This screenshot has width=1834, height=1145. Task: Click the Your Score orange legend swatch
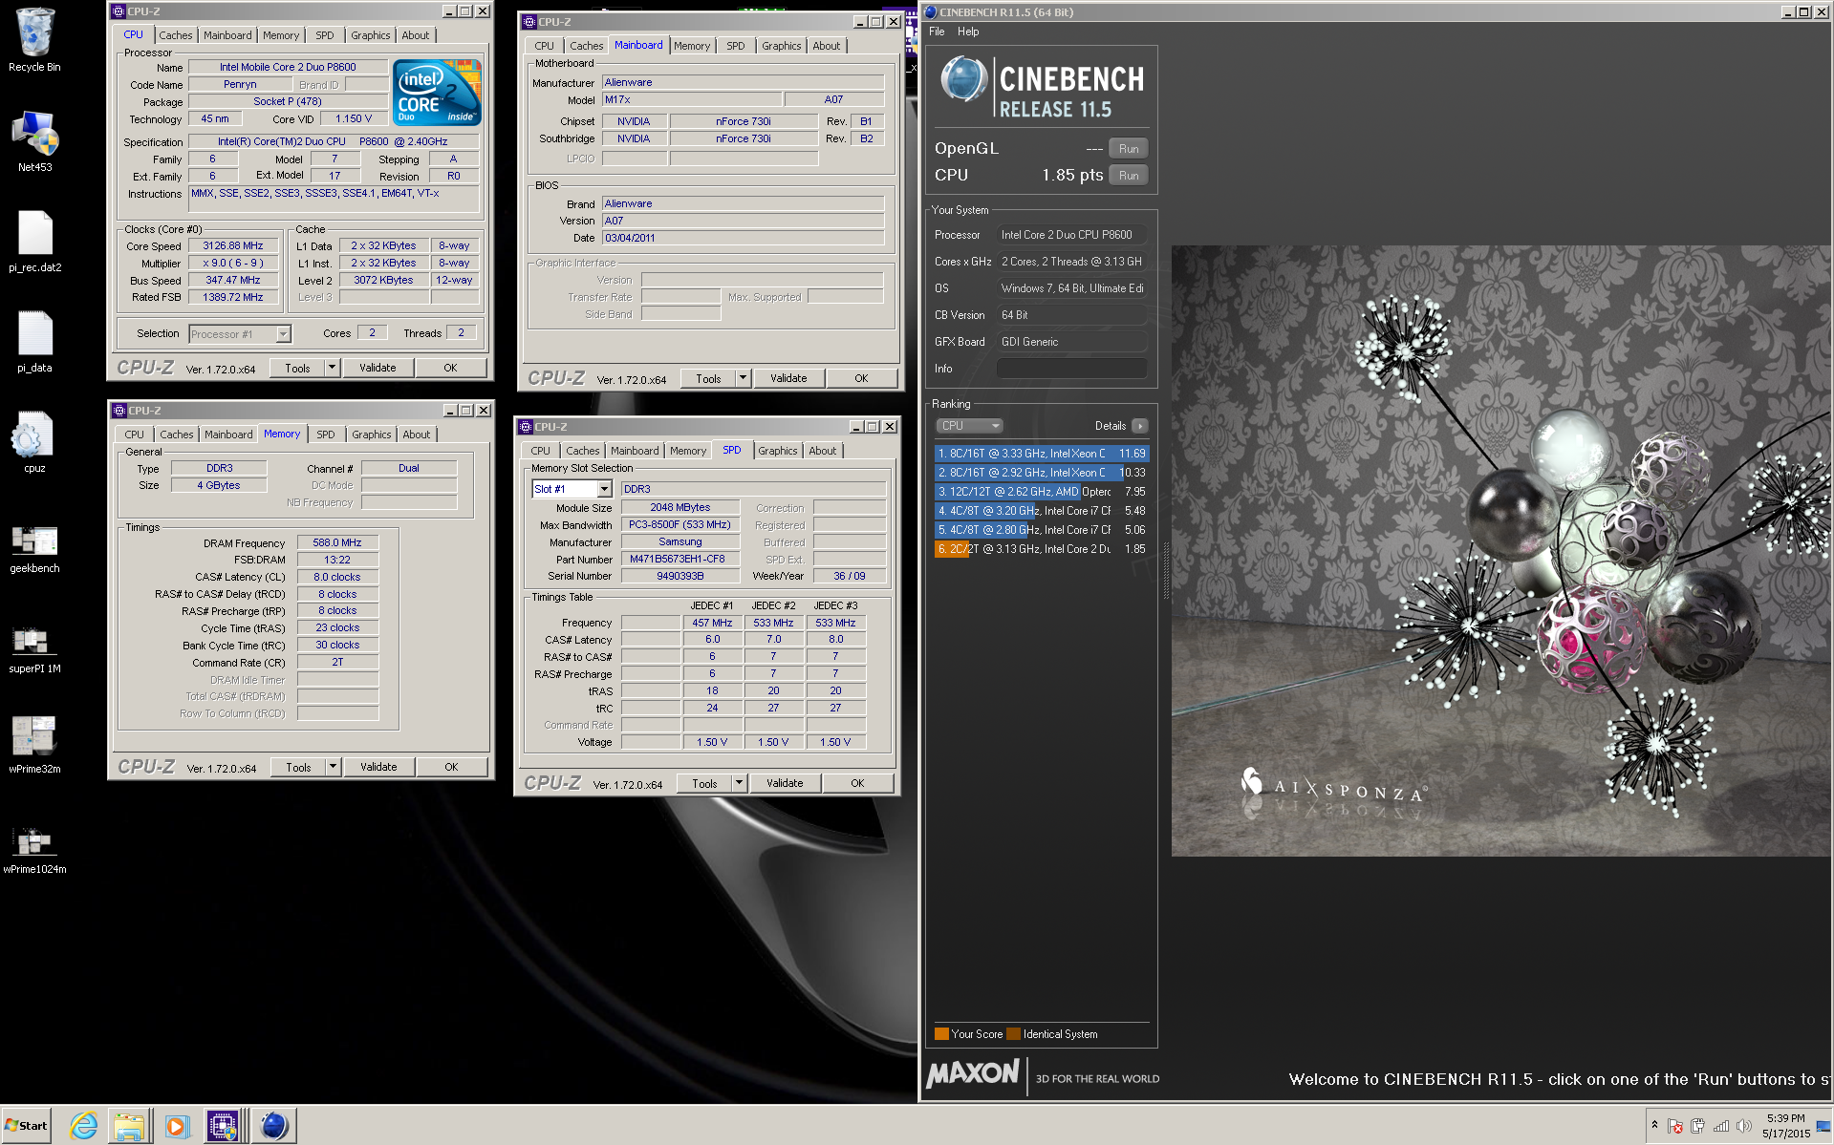click(x=941, y=1034)
